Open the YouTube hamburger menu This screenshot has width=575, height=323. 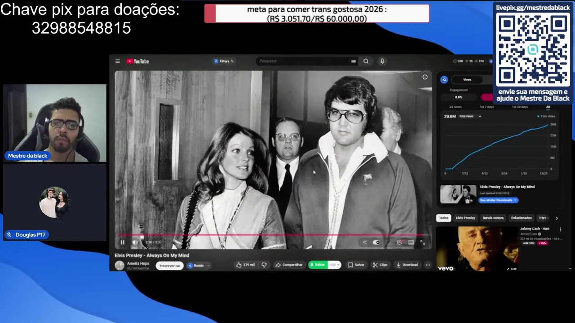[x=118, y=61]
